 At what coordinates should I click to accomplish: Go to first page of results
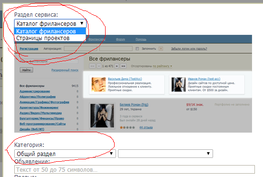click(92, 66)
